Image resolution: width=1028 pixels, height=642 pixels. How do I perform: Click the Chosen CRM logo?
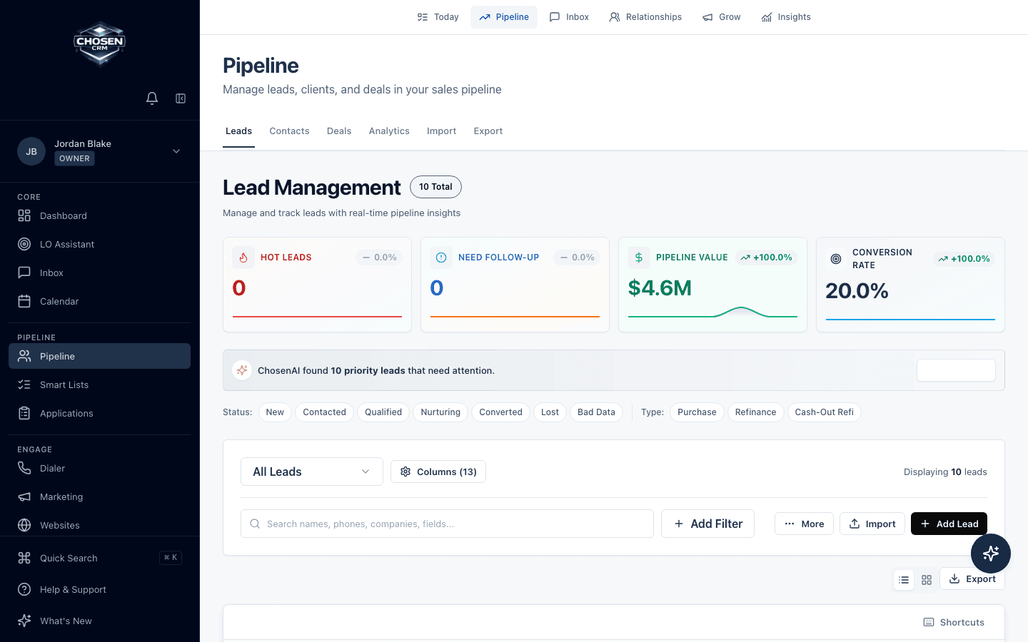[x=100, y=43]
